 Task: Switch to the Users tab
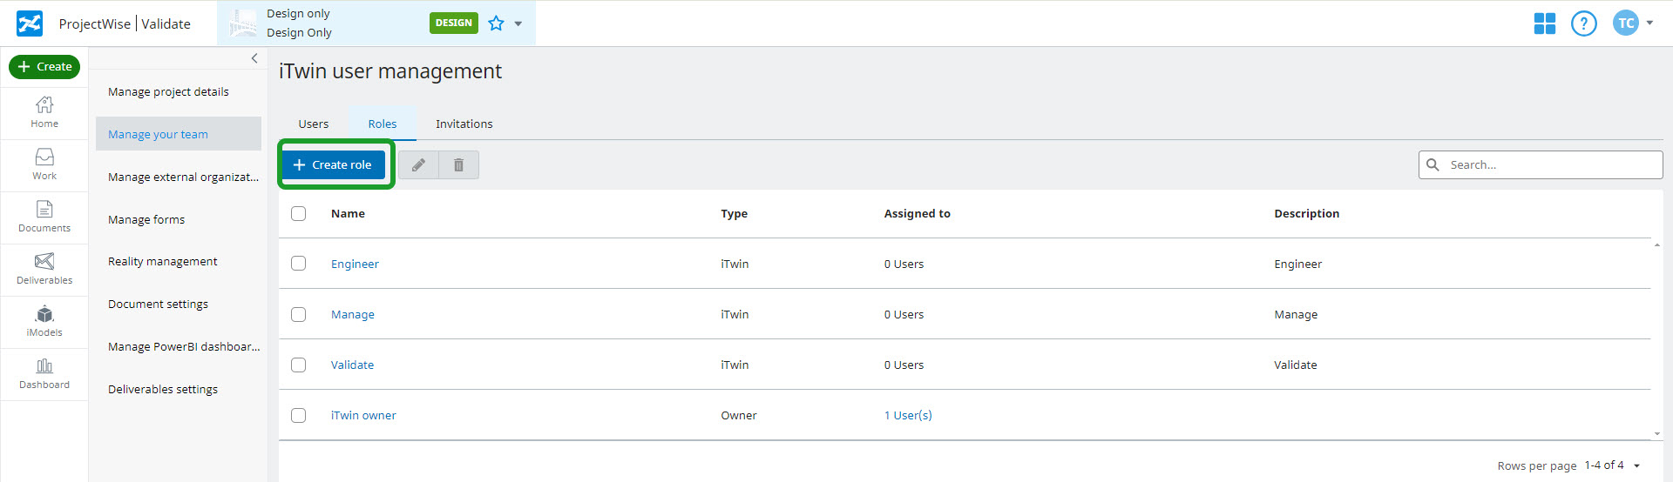[x=314, y=124]
